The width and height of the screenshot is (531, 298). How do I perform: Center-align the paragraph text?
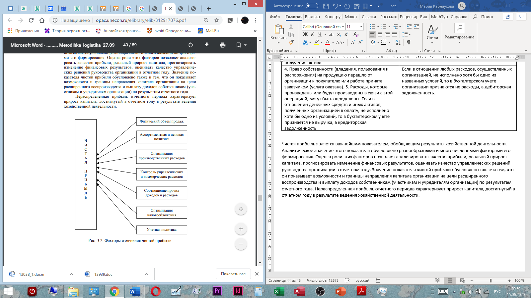380,34
